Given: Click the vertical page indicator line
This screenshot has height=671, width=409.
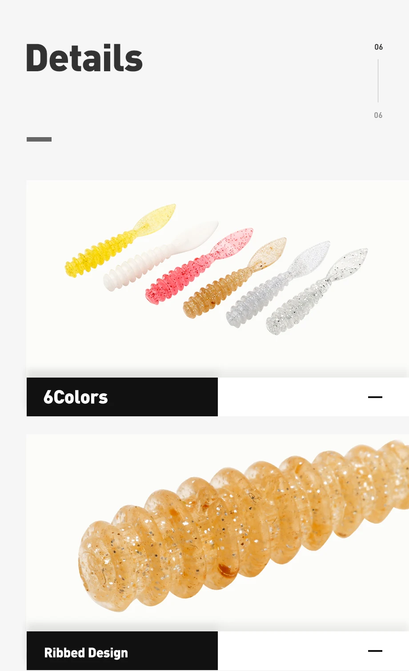Looking at the screenshot, I should [x=378, y=81].
